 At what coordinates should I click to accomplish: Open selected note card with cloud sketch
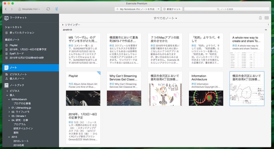click(x=247, y=89)
